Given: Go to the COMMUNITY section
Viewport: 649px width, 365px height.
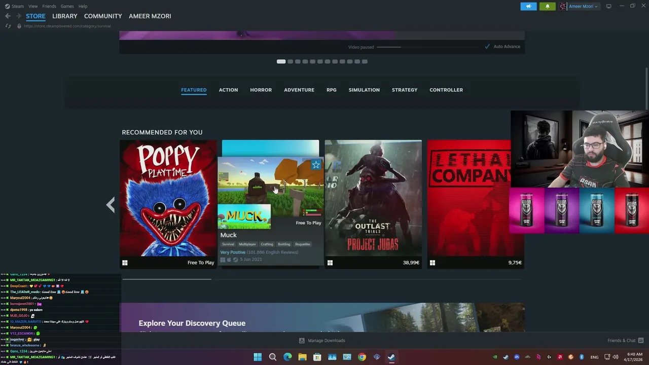Looking at the screenshot, I should 103,16.
